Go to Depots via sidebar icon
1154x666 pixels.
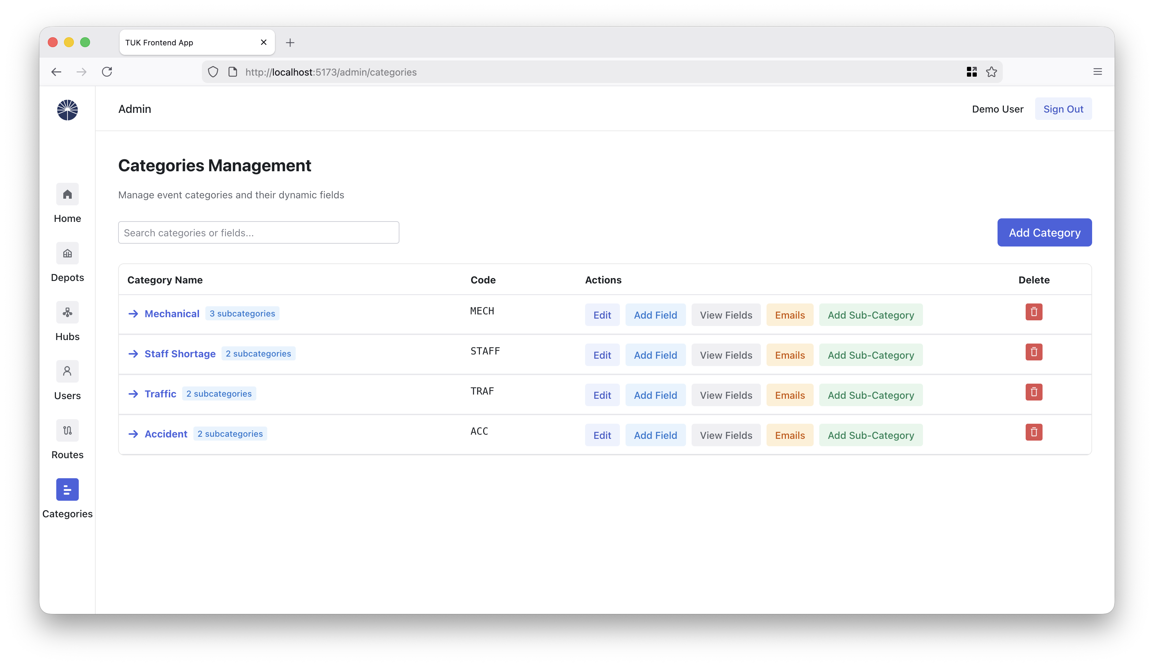pyautogui.click(x=67, y=254)
